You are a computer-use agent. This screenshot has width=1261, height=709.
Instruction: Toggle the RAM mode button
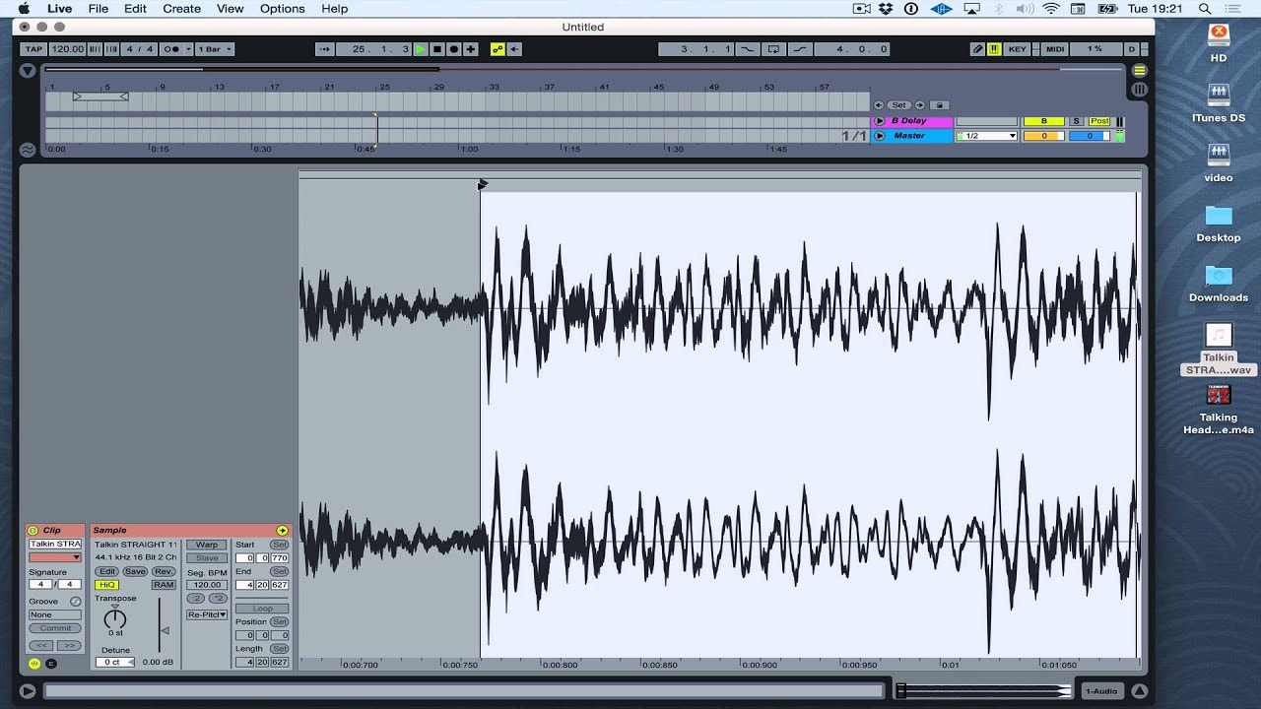click(164, 585)
